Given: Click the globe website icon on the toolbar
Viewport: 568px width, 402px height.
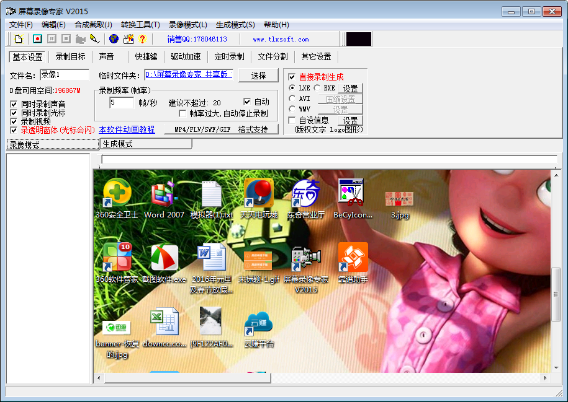Looking at the screenshot, I should point(113,39).
